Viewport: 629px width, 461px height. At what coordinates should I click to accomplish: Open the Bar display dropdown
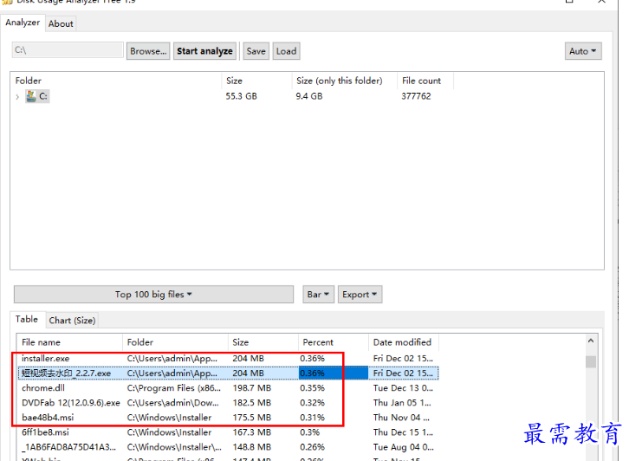click(x=319, y=295)
